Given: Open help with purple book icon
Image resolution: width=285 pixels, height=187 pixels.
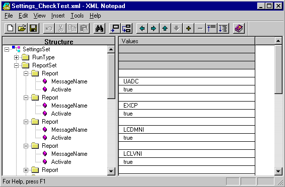Looking at the screenshot, I should 239,28.
